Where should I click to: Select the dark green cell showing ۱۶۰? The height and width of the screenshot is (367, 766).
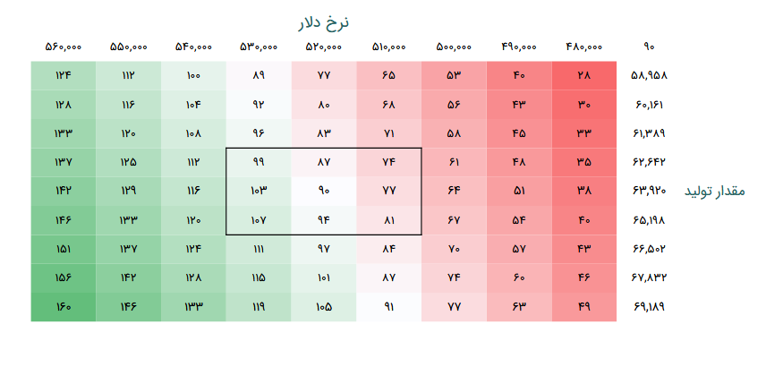click(63, 307)
